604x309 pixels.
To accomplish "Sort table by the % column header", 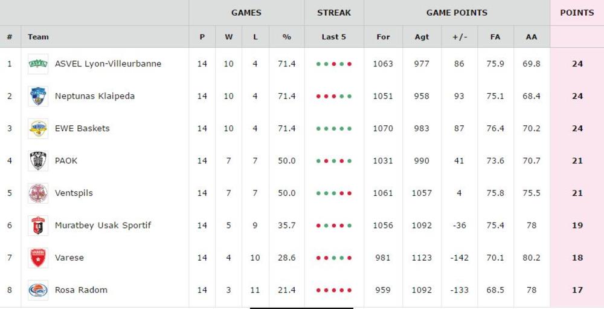I will coord(287,37).
